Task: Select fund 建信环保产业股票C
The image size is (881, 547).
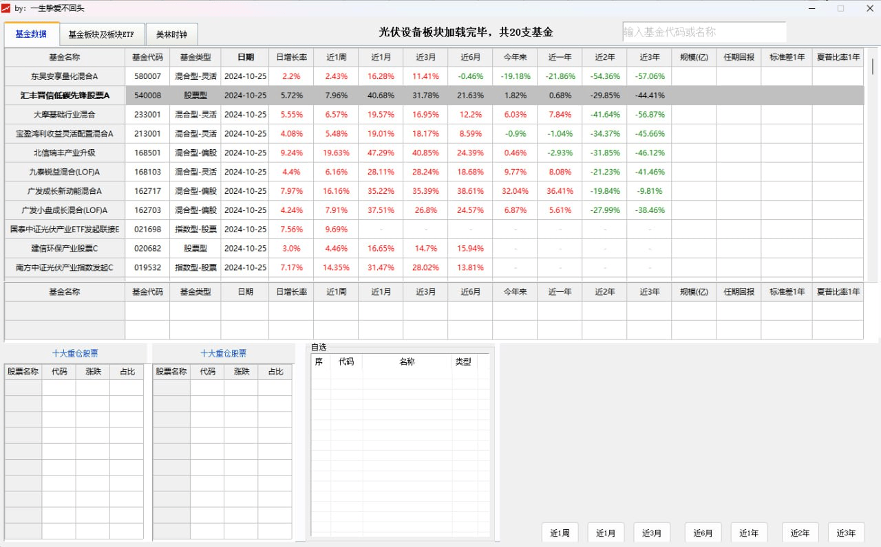Action: pos(65,249)
